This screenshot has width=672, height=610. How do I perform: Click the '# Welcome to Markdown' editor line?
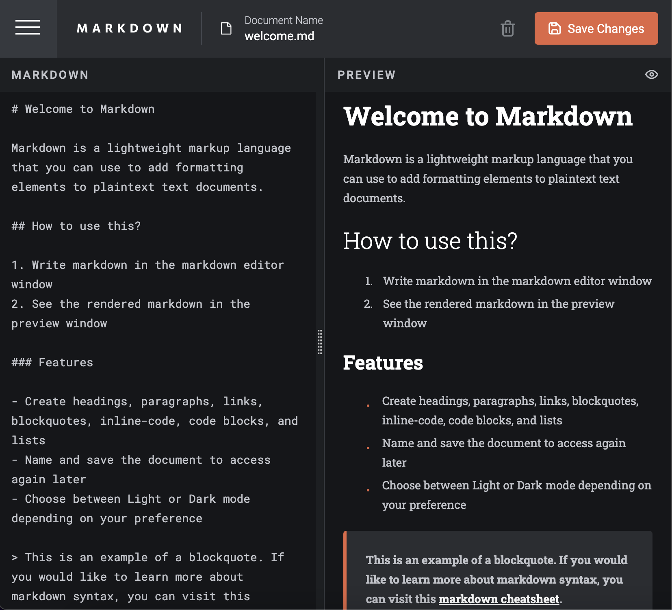pyautogui.click(x=83, y=109)
